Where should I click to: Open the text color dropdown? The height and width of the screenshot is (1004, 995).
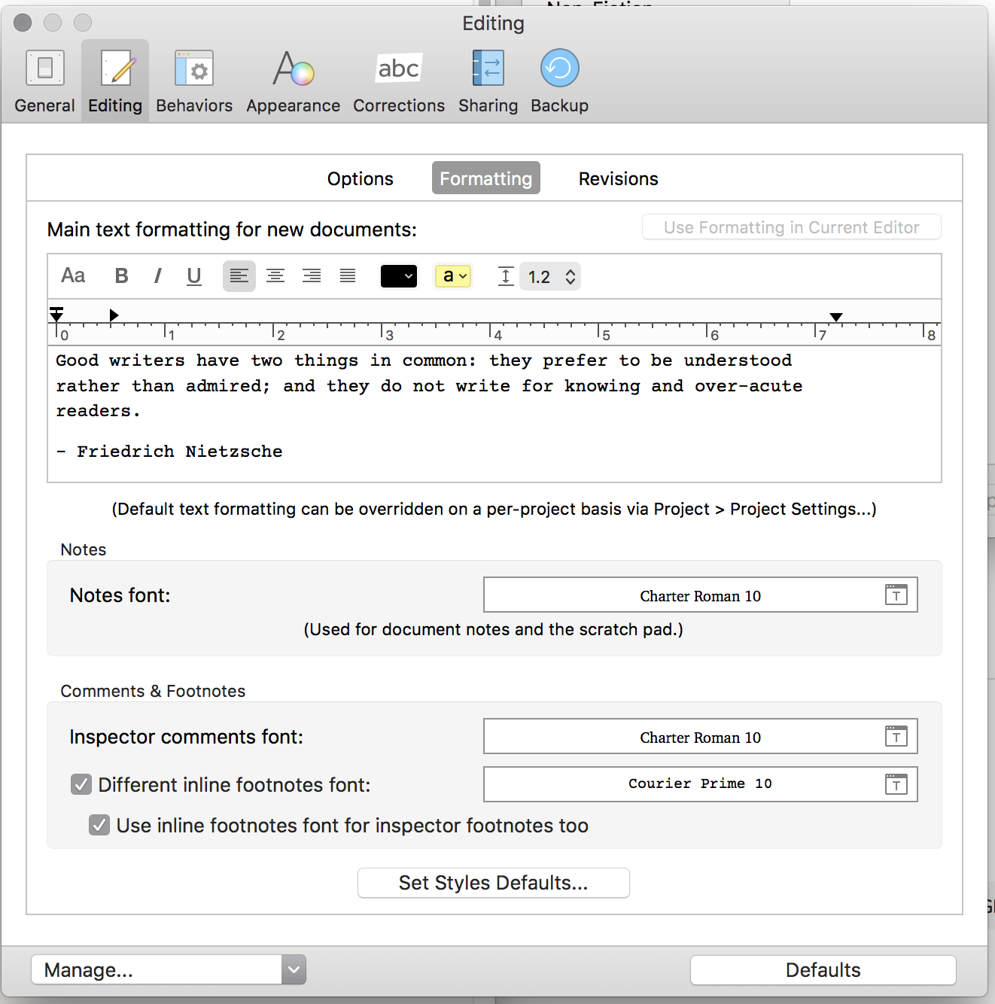pos(399,276)
